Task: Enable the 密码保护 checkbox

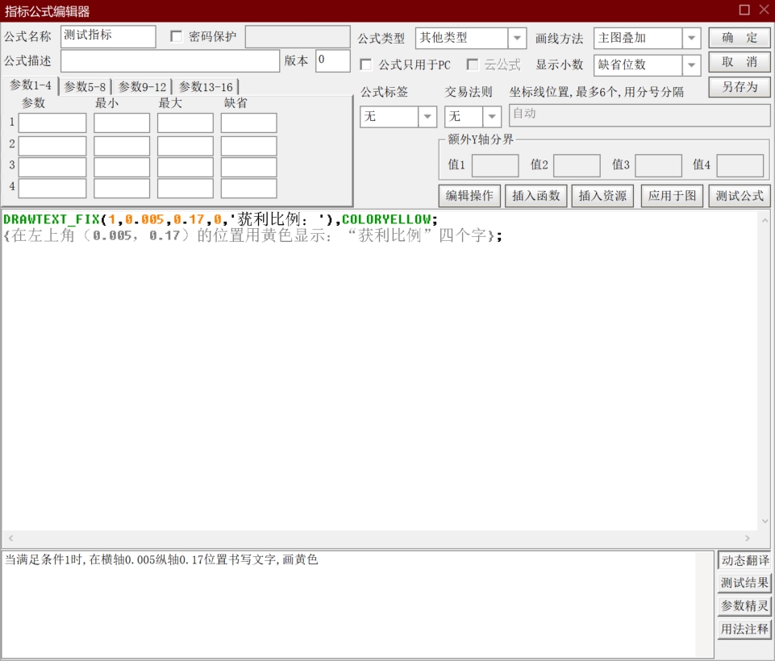Action: 176,36
